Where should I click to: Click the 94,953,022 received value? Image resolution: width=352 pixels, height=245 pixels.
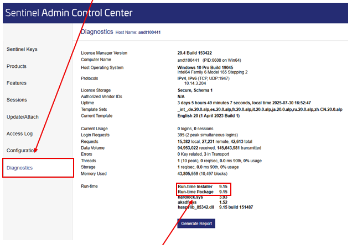219,148
